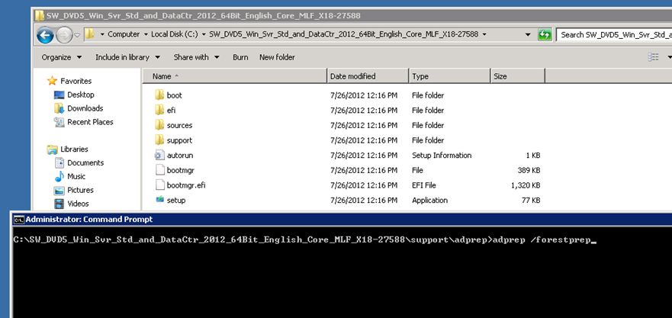
Task: Click the folder icon in address bar
Action: [89, 34]
